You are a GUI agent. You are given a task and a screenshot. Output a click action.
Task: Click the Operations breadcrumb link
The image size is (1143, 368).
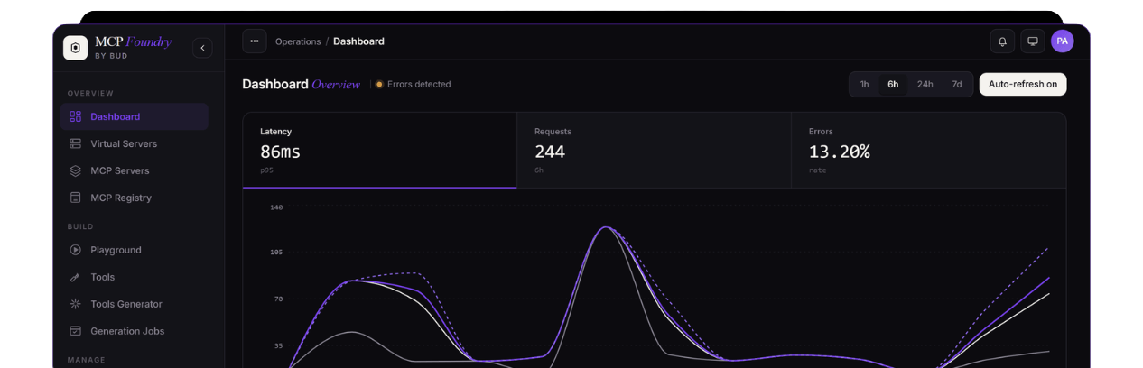298,41
